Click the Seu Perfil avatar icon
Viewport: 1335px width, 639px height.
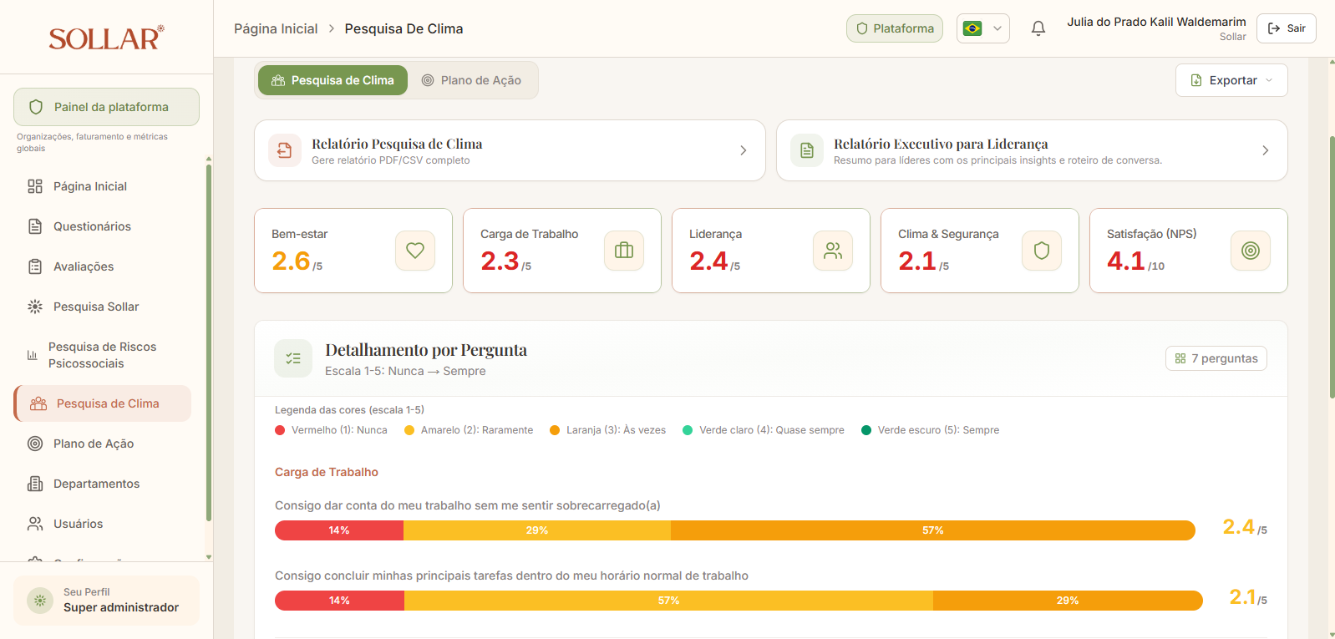click(x=40, y=601)
